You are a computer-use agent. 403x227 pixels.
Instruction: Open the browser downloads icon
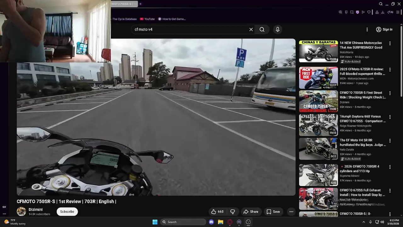(x=383, y=12)
